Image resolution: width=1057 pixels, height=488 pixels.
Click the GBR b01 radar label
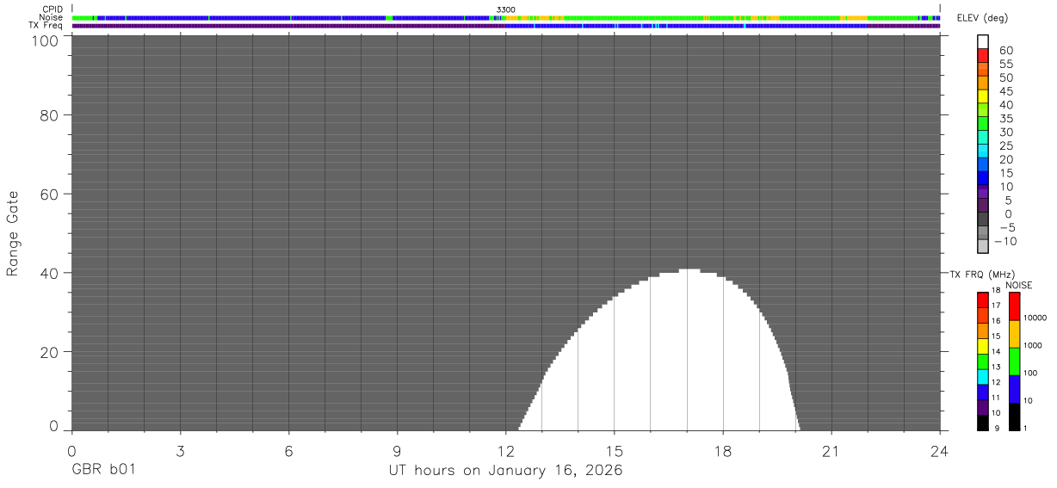tap(103, 471)
